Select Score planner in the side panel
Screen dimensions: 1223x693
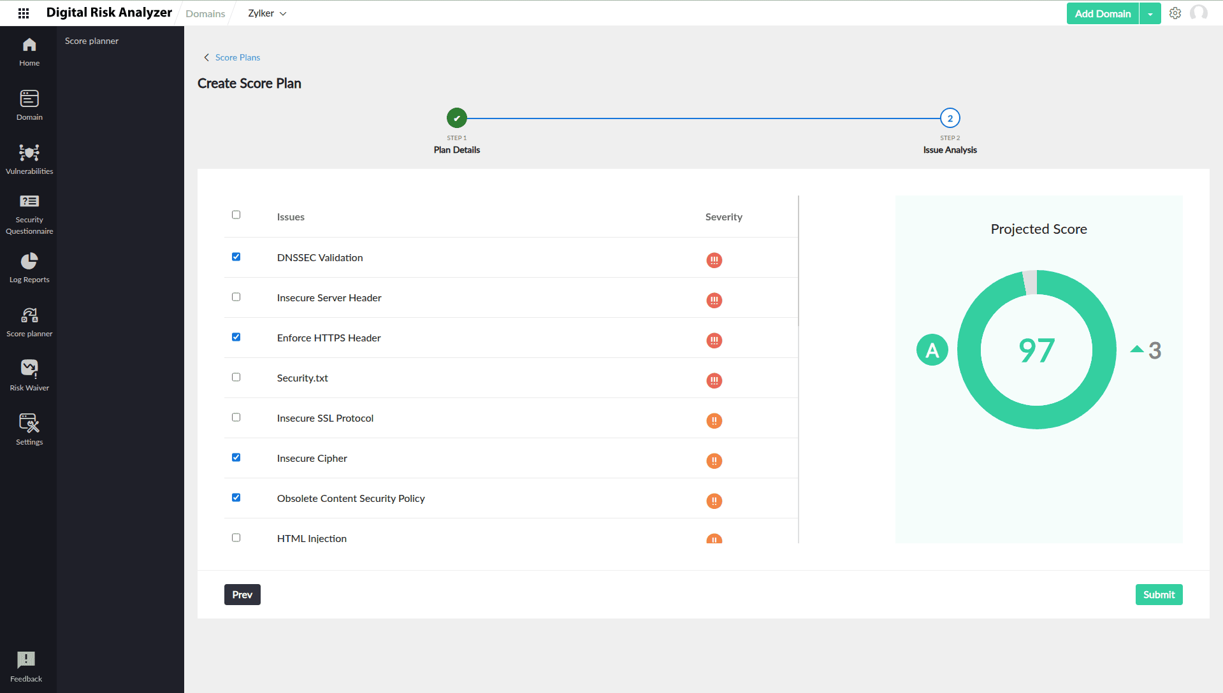[92, 41]
